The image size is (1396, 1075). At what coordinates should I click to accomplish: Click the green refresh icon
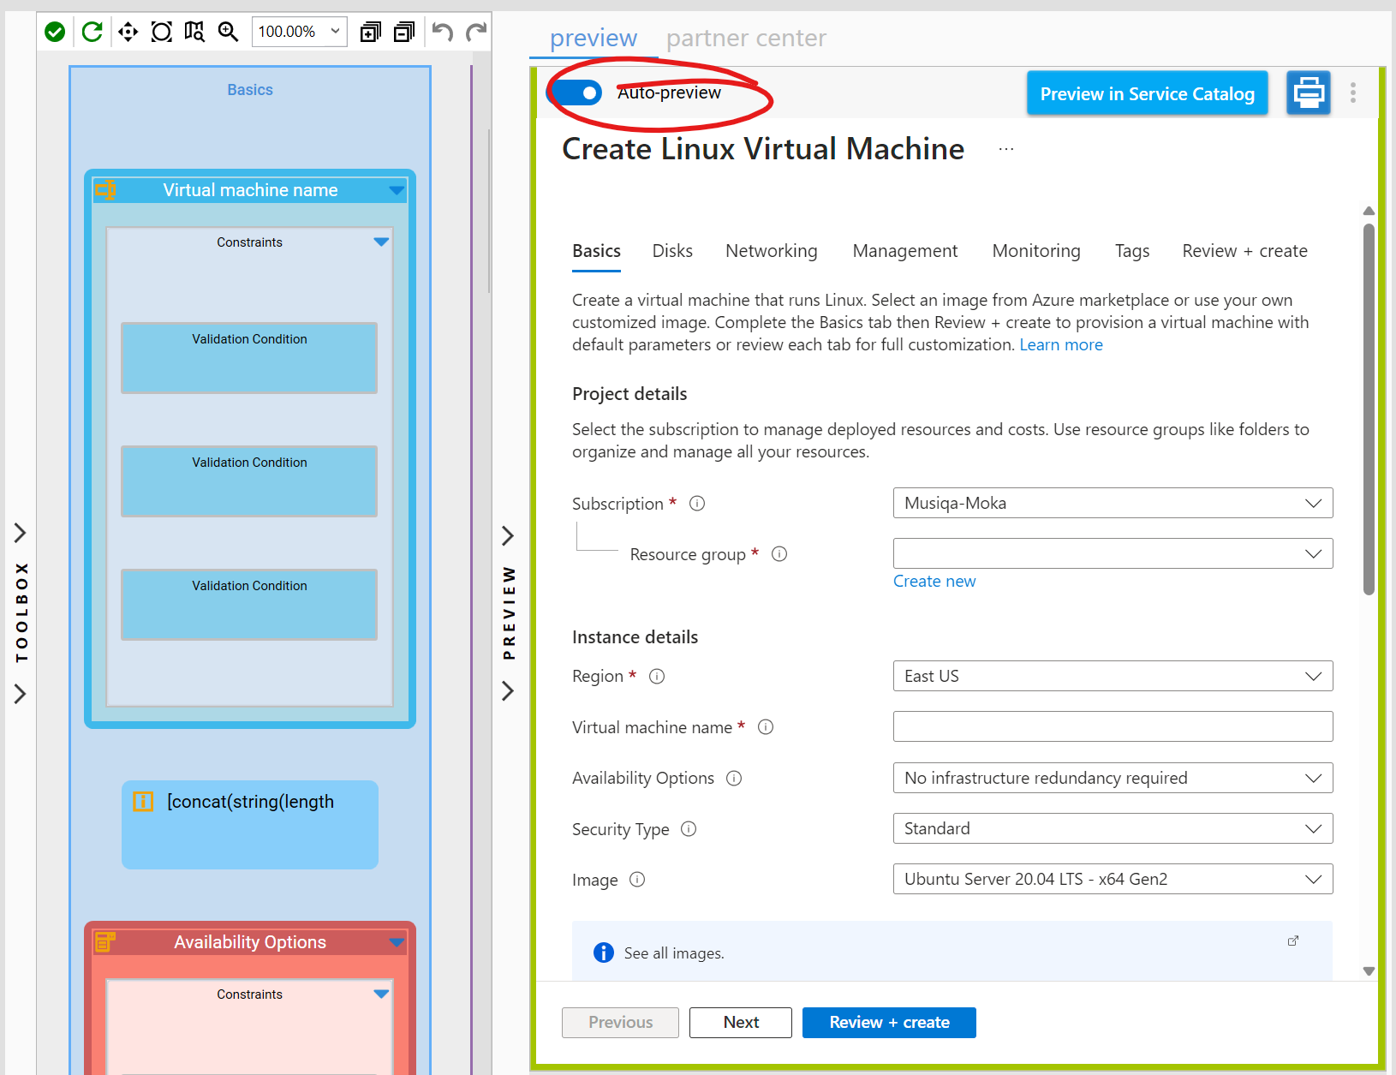[92, 33]
